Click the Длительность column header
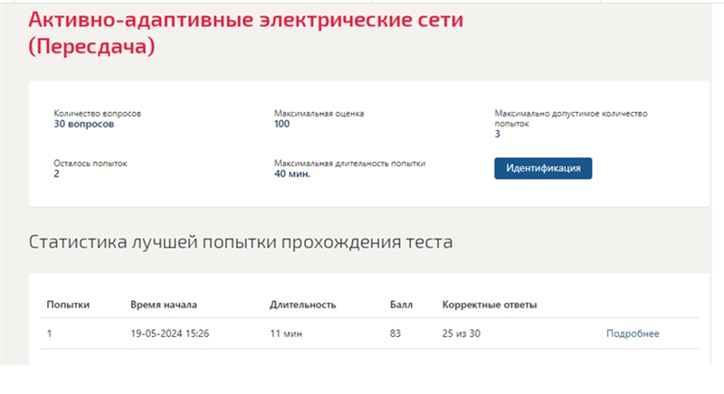 [303, 305]
